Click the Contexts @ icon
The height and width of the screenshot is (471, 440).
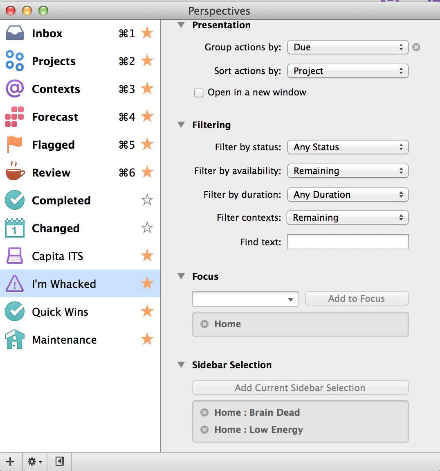tap(15, 88)
